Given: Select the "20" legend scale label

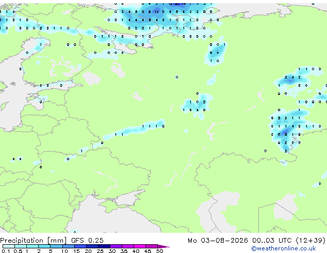Looking at the screenshot, I should tap(88, 251).
